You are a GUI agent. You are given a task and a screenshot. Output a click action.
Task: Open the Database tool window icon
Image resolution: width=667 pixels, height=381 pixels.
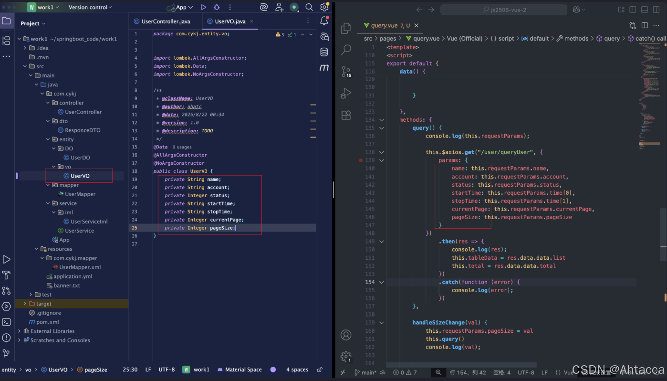[324, 52]
